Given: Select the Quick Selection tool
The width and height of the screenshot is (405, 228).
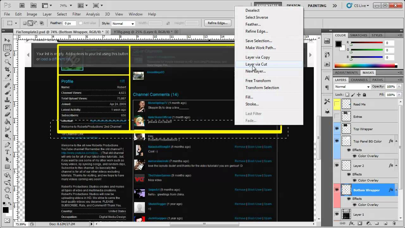Looking at the screenshot, I should click(7, 62).
